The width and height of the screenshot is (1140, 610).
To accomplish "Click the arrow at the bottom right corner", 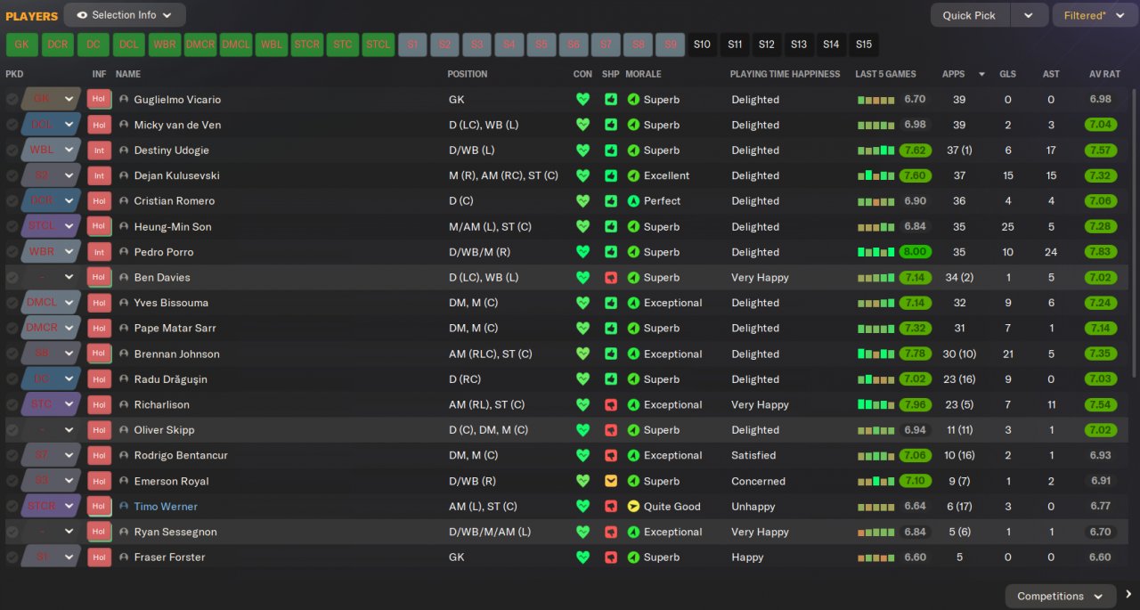I will (x=1128, y=595).
